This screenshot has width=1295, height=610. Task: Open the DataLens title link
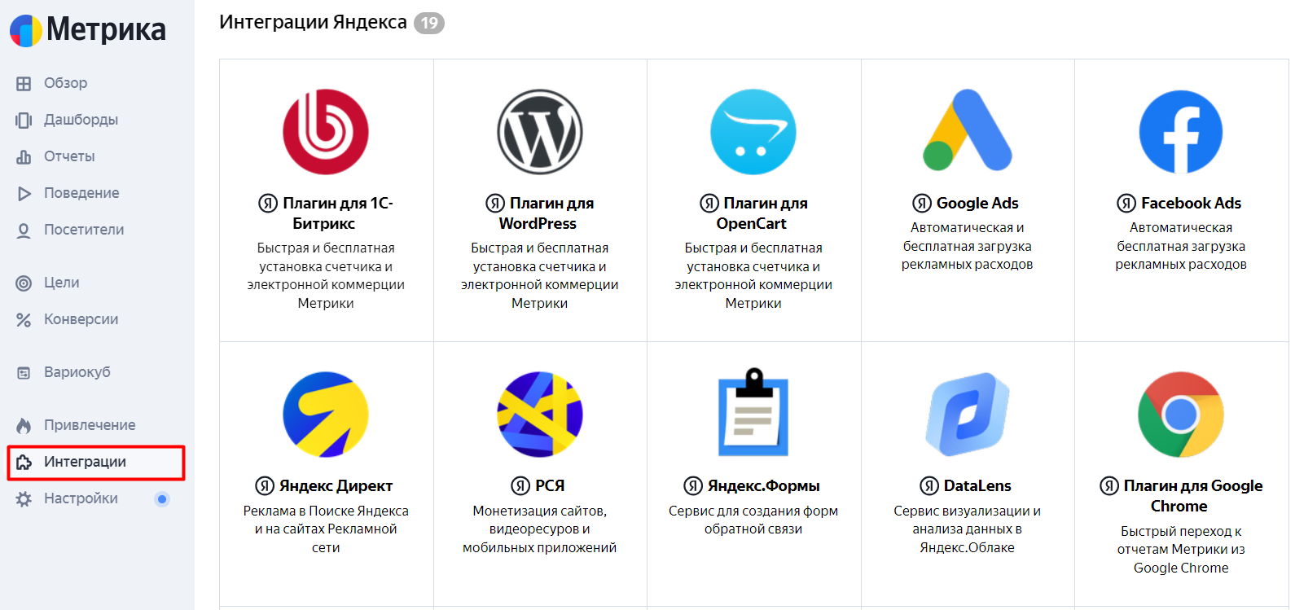pos(977,486)
